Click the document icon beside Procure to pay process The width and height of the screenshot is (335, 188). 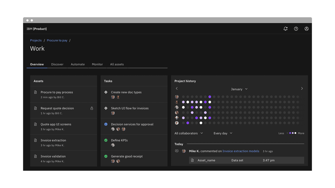click(x=35, y=92)
